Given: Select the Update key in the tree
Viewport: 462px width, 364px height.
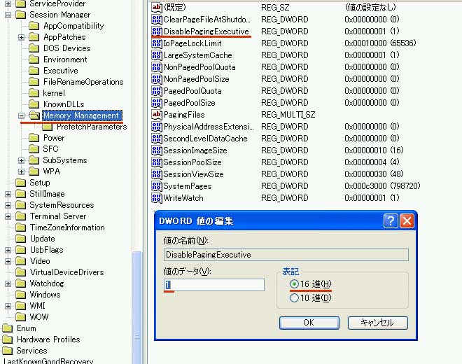Looking at the screenshot, I should (43, 239).
